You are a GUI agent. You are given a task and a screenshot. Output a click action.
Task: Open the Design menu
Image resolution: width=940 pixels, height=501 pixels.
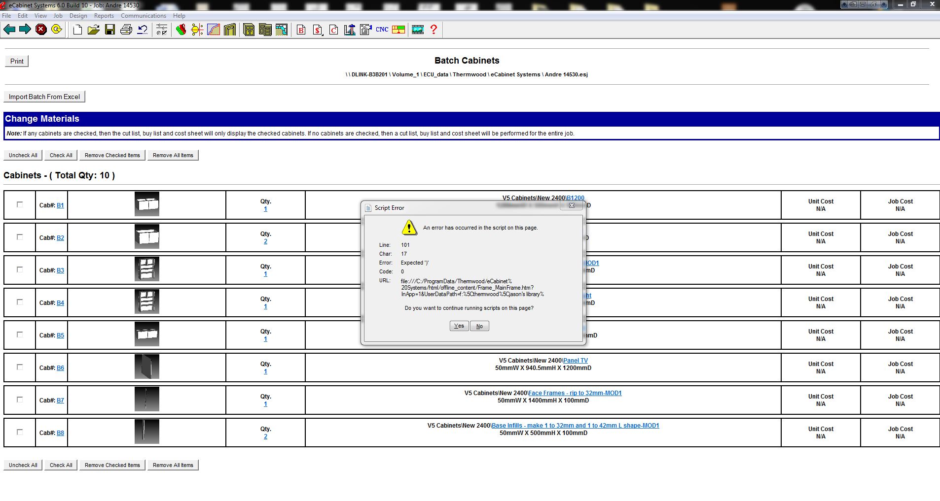point(78,16)
